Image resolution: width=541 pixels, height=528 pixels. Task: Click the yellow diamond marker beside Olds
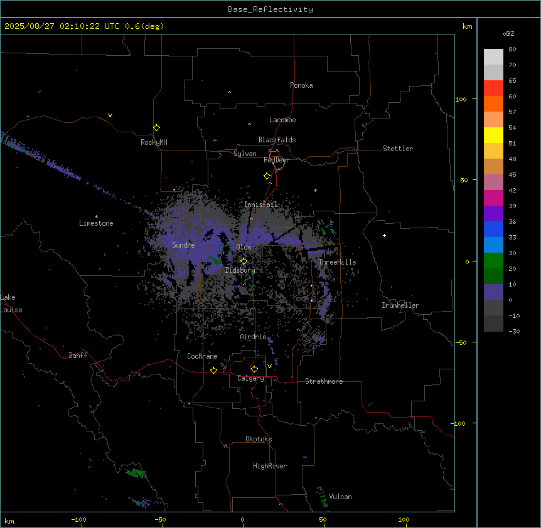pos(244,261)
